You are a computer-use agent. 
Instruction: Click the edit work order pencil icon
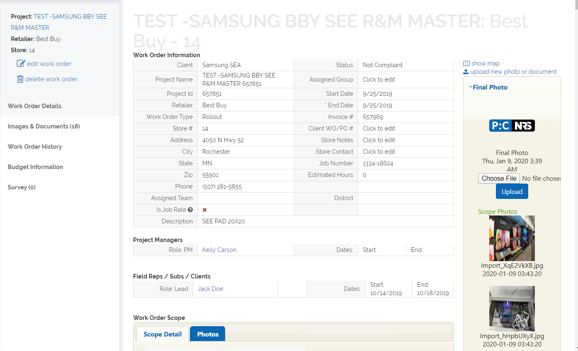pyautogui.click(x=21, y=63)
